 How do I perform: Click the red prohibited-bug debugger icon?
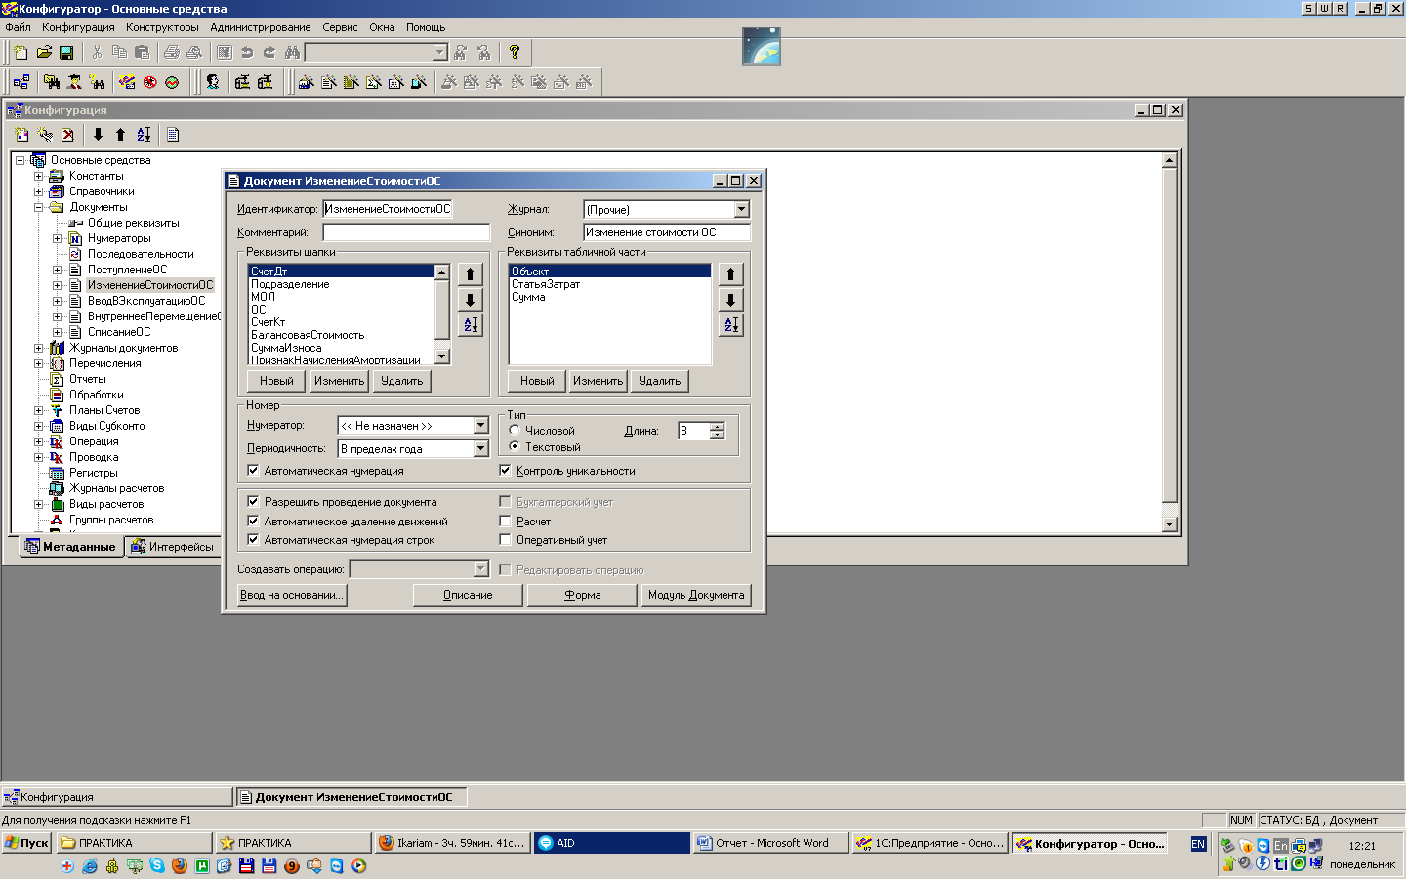pos(150,82)
